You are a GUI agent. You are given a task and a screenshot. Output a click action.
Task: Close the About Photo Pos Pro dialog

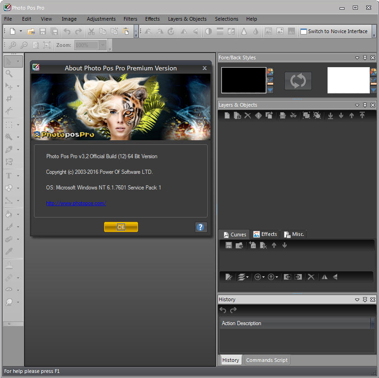(x=205, y=68)
